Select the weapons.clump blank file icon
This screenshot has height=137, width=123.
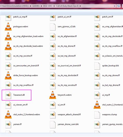tap(97, 115)
